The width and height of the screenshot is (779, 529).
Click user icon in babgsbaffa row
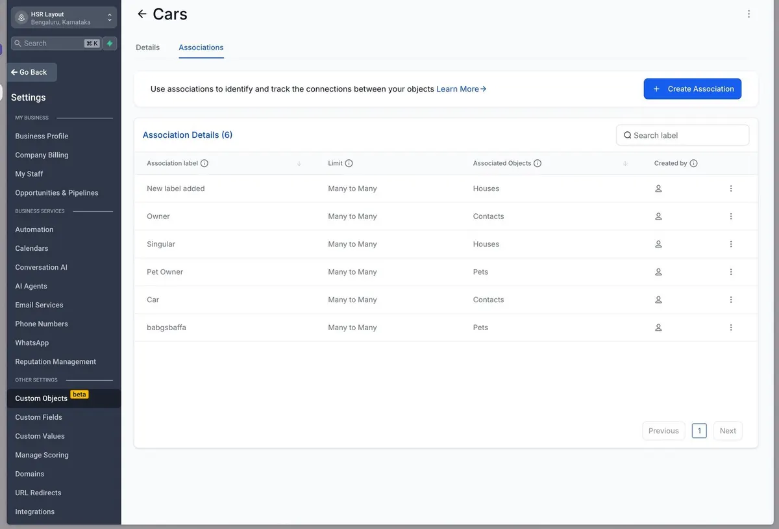(658, 328)
